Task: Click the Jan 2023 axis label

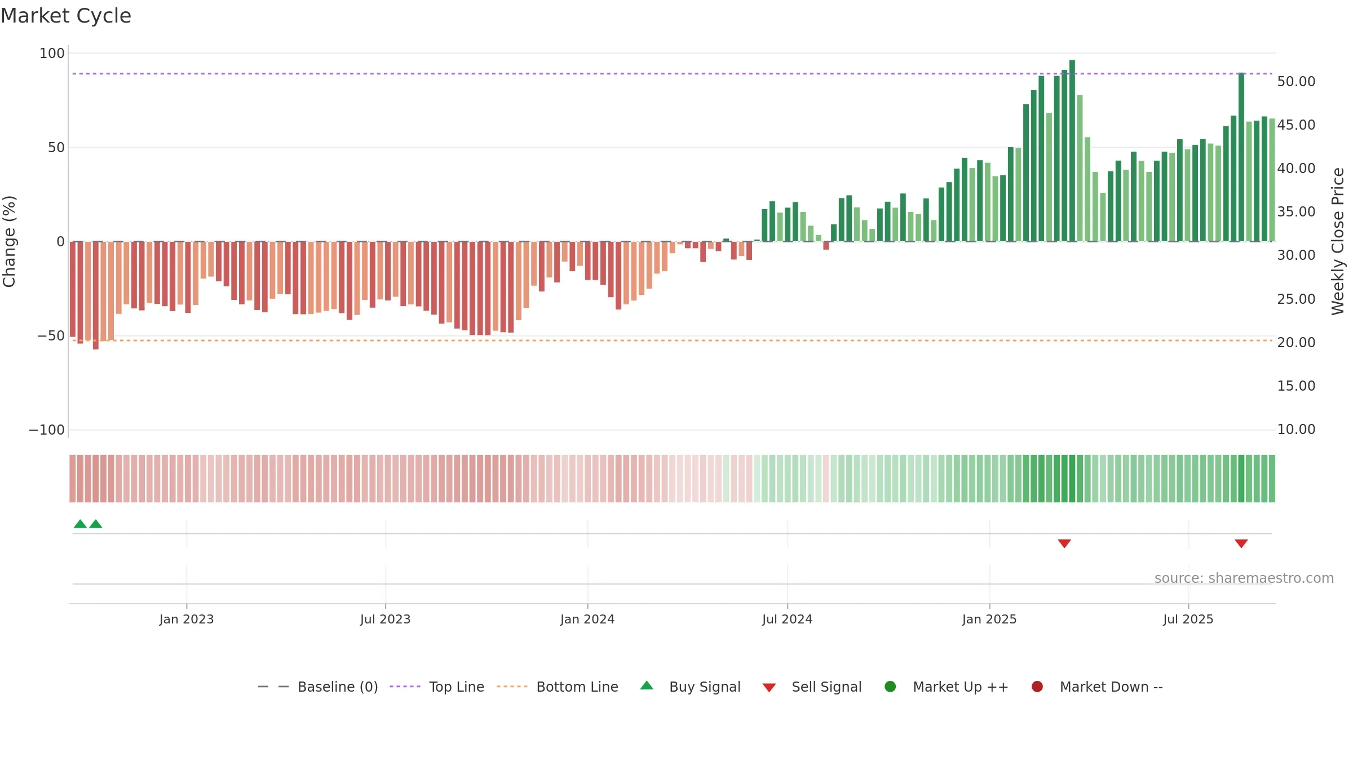Action: point(187,620)
